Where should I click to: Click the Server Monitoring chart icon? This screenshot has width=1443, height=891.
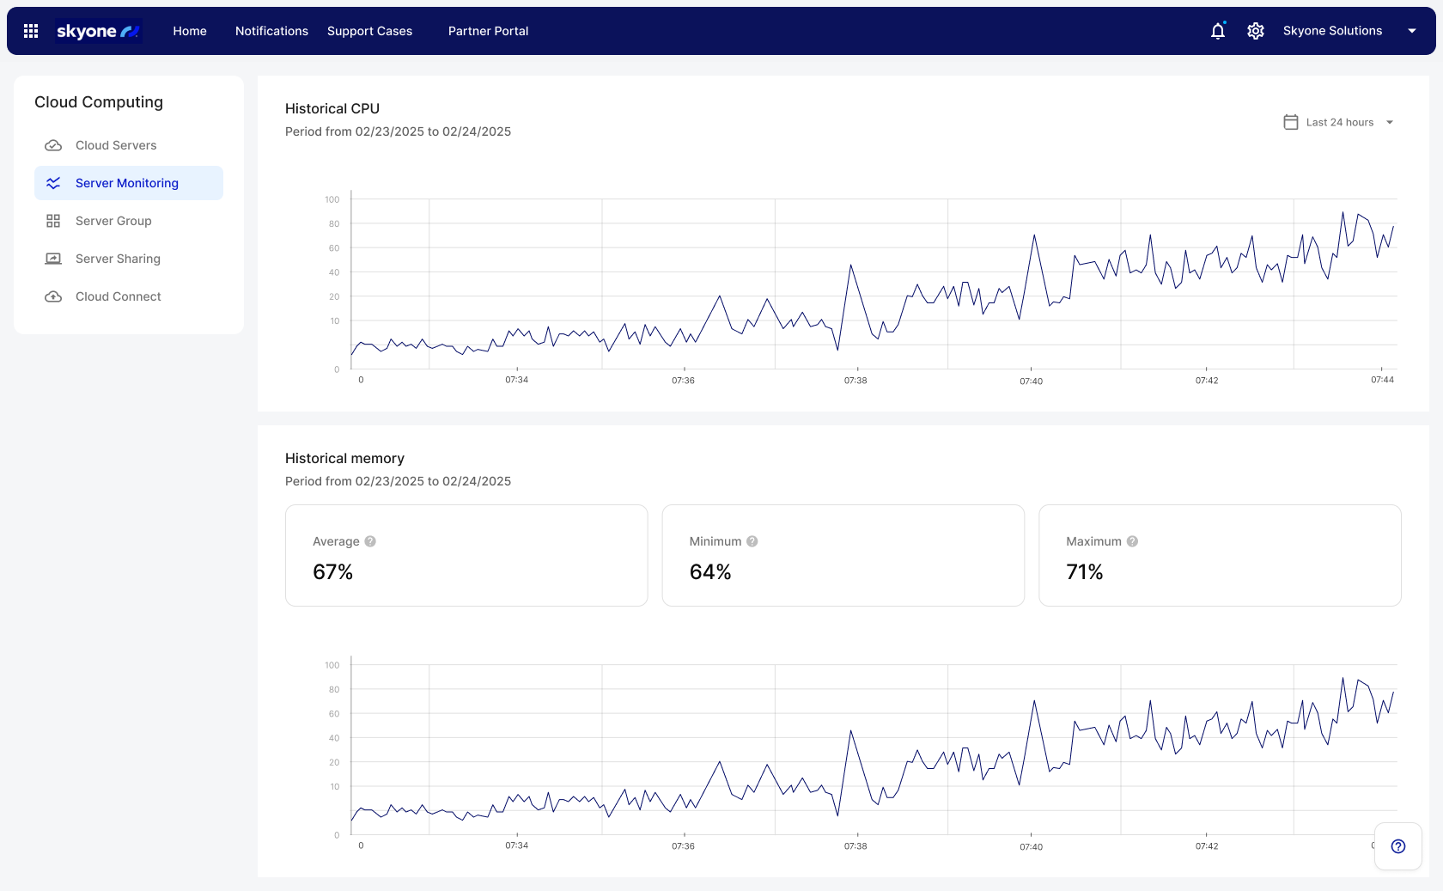click(x=53, y=182)
